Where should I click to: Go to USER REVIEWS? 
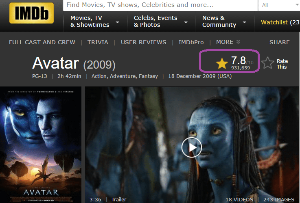(144, 42)
